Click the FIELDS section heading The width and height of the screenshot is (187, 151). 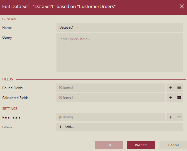tap(8, 79)
